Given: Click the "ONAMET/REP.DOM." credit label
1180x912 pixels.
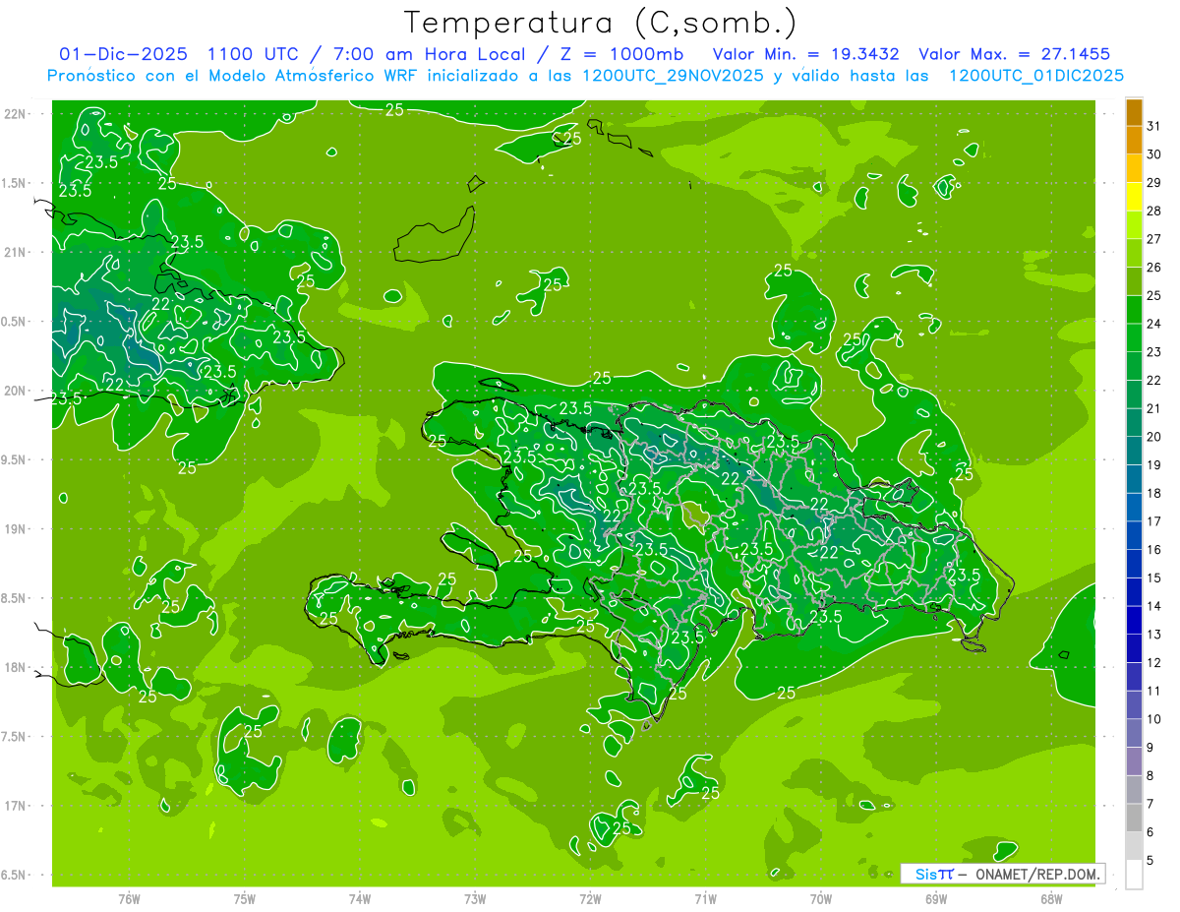Looking at the screenshot, I should pos(1037,875).
